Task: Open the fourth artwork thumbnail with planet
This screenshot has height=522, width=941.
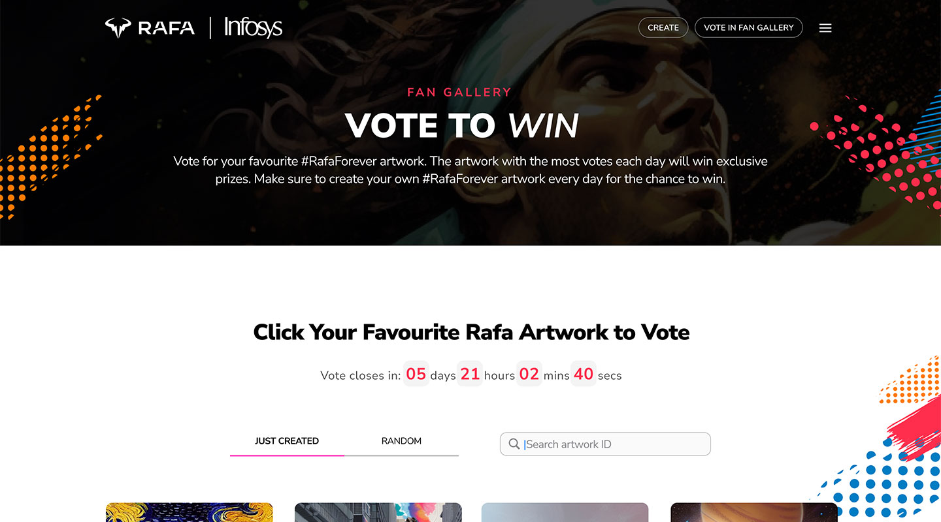Action: click(754, 512)
